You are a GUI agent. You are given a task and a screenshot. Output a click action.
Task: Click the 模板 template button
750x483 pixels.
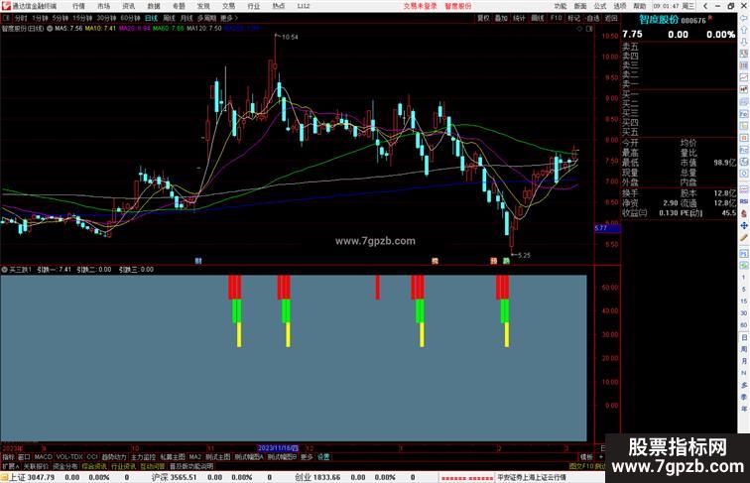coord(586,457)
